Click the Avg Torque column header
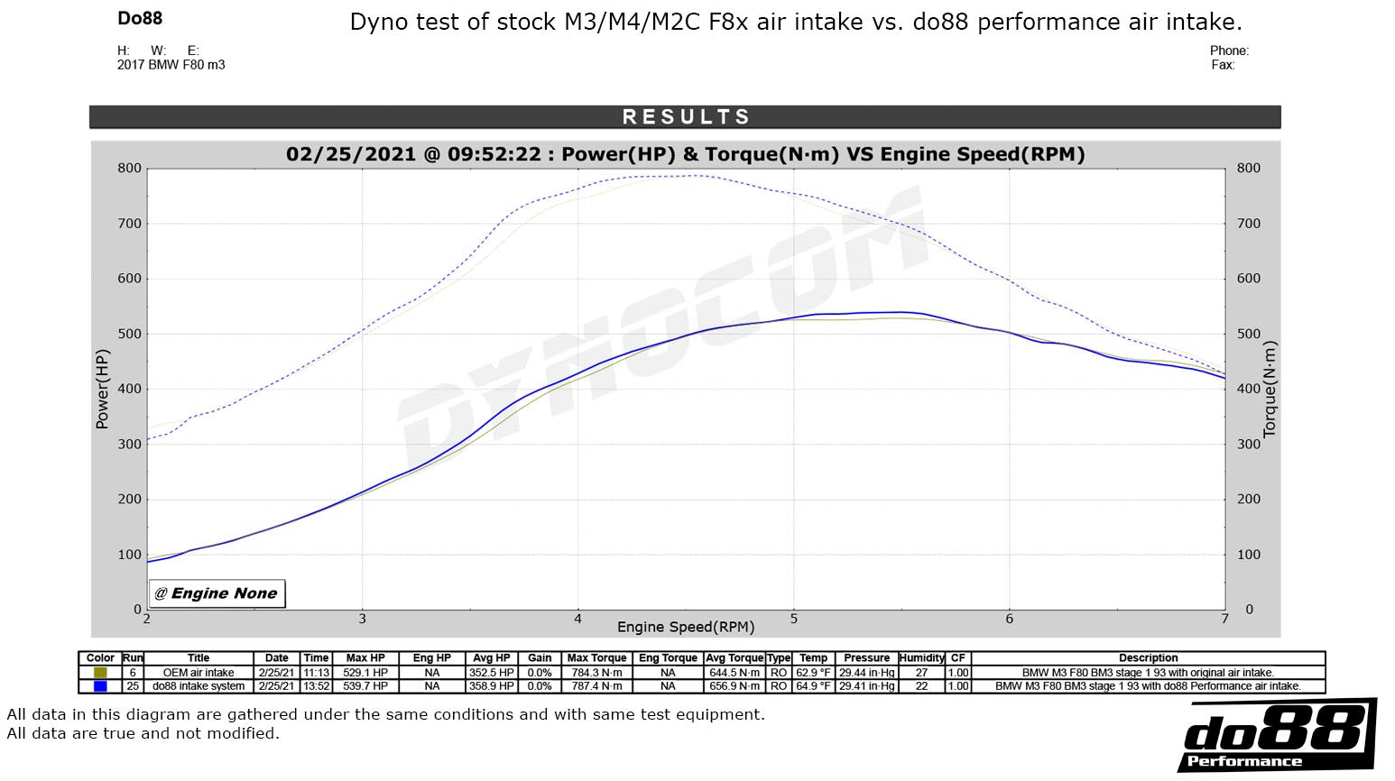1395x781 pixels. click(734, 657)
